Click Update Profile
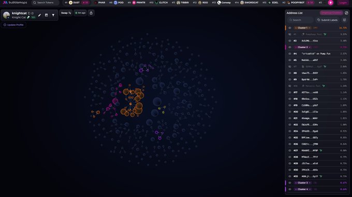Image resolution: width=352 pixels, height=197 pixels. [x=13, y=25]
